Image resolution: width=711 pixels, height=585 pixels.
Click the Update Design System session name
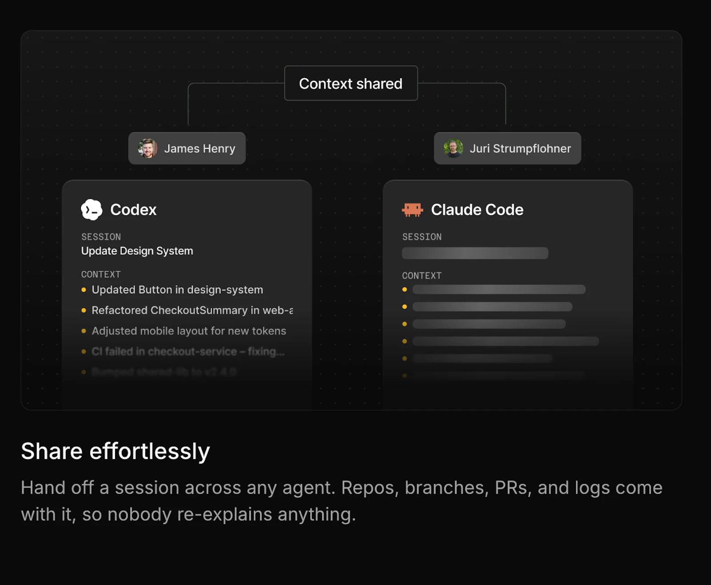(137, 251)
